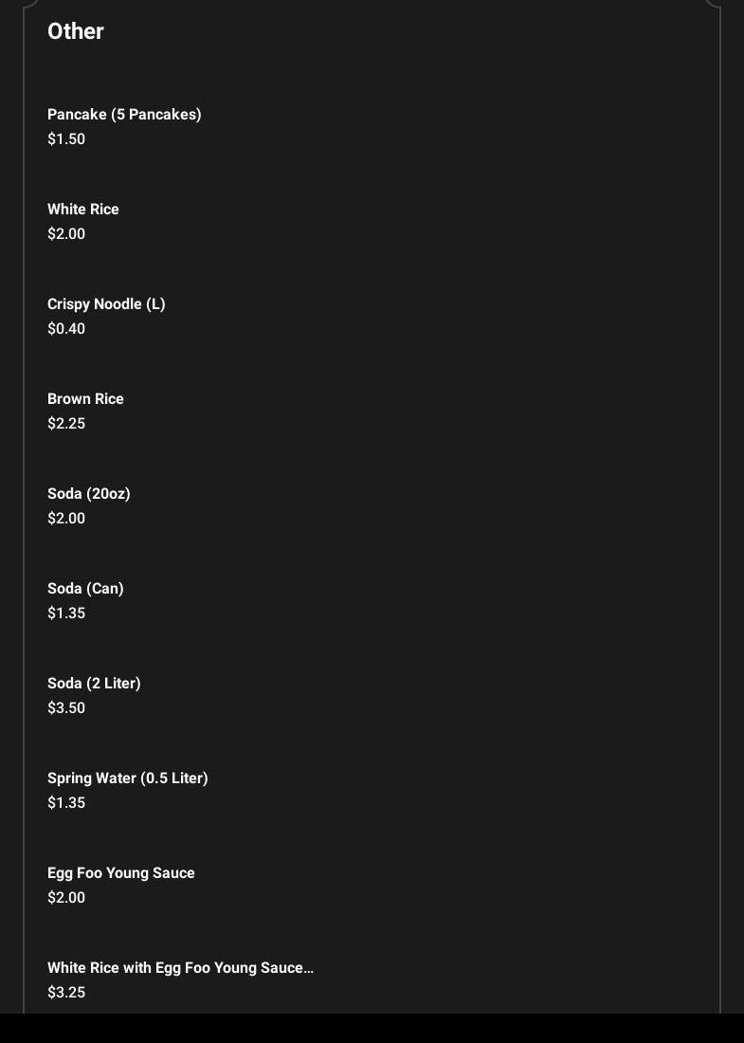Click the $2.00 price under Soda (20oz)
744x1043 pixels.
click(x=66, y=519)
